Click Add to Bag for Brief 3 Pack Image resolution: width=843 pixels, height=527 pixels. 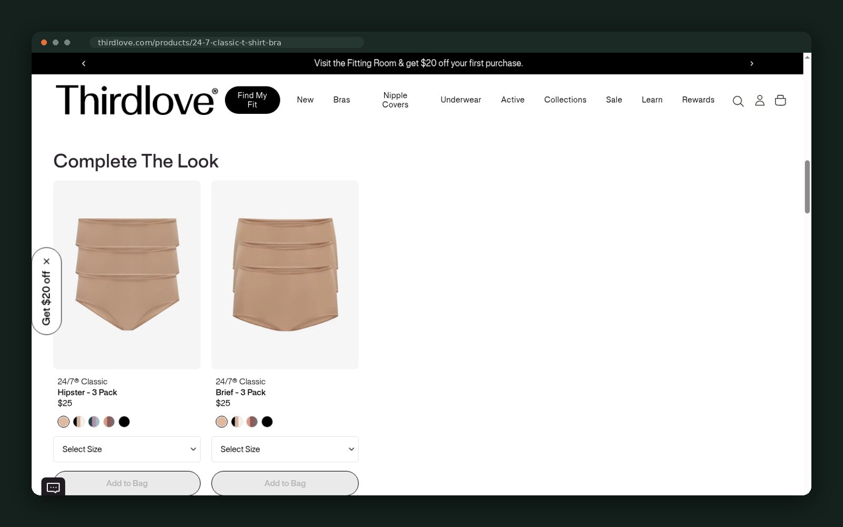[x=285, y=483]
